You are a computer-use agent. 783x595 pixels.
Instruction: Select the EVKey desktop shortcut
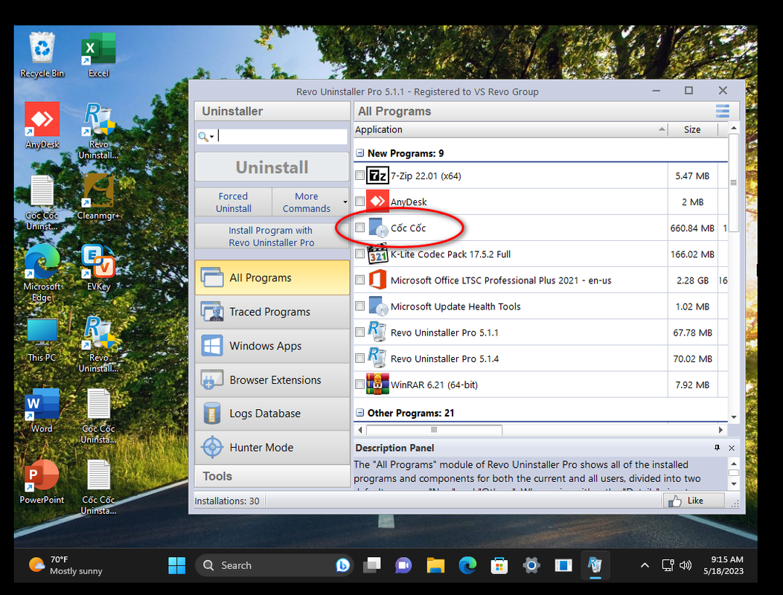tap(98, 268)
